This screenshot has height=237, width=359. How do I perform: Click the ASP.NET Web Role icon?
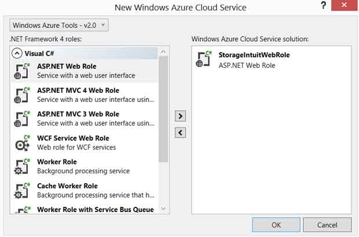[x=22, y=71]
